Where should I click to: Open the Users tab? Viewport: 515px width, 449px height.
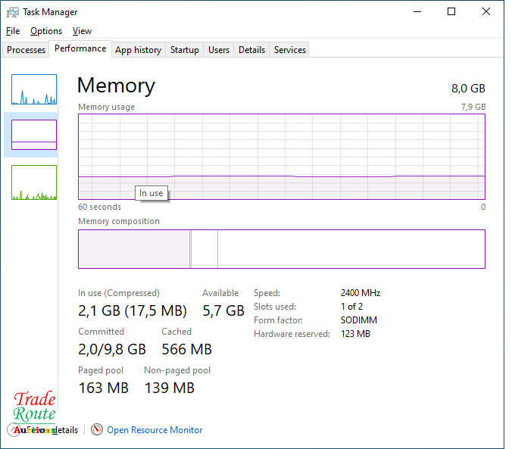tap(219, 50)
